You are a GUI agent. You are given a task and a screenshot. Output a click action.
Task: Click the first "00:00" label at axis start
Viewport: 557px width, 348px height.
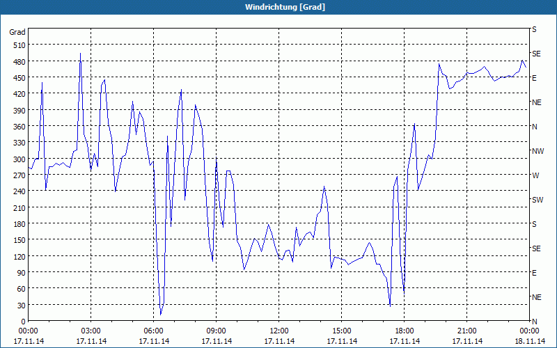(x=28, y=331)
